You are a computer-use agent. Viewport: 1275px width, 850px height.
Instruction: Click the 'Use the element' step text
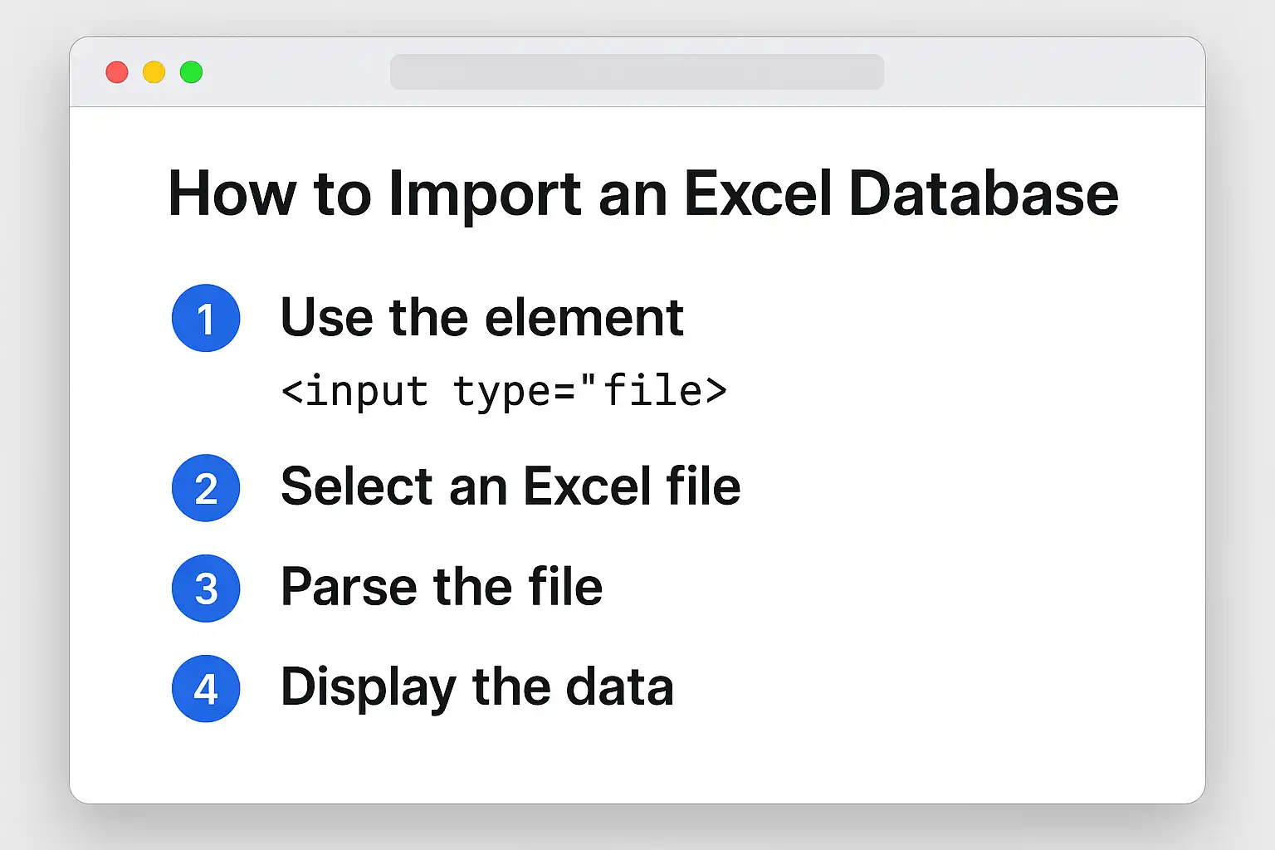(482, 317)
